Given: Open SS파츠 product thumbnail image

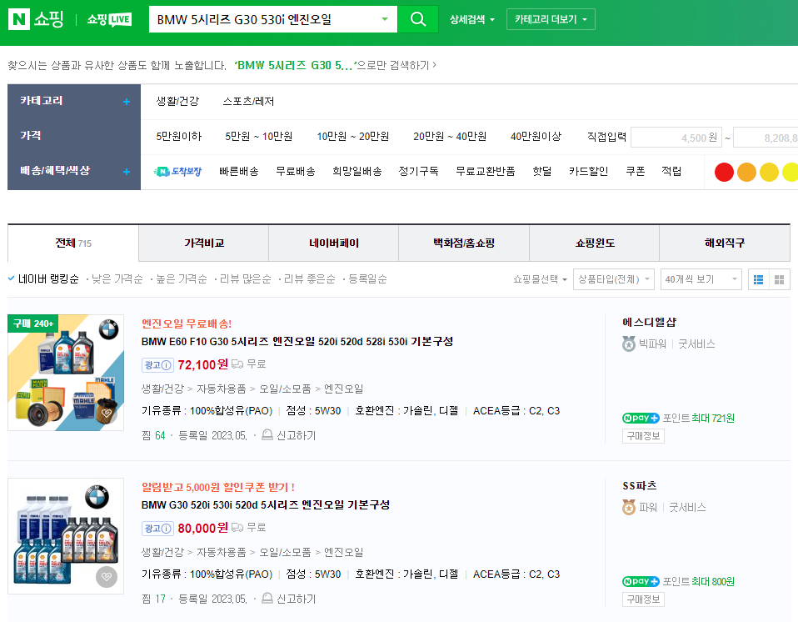Looking at the screenshot, I should (x=66, y=536).
